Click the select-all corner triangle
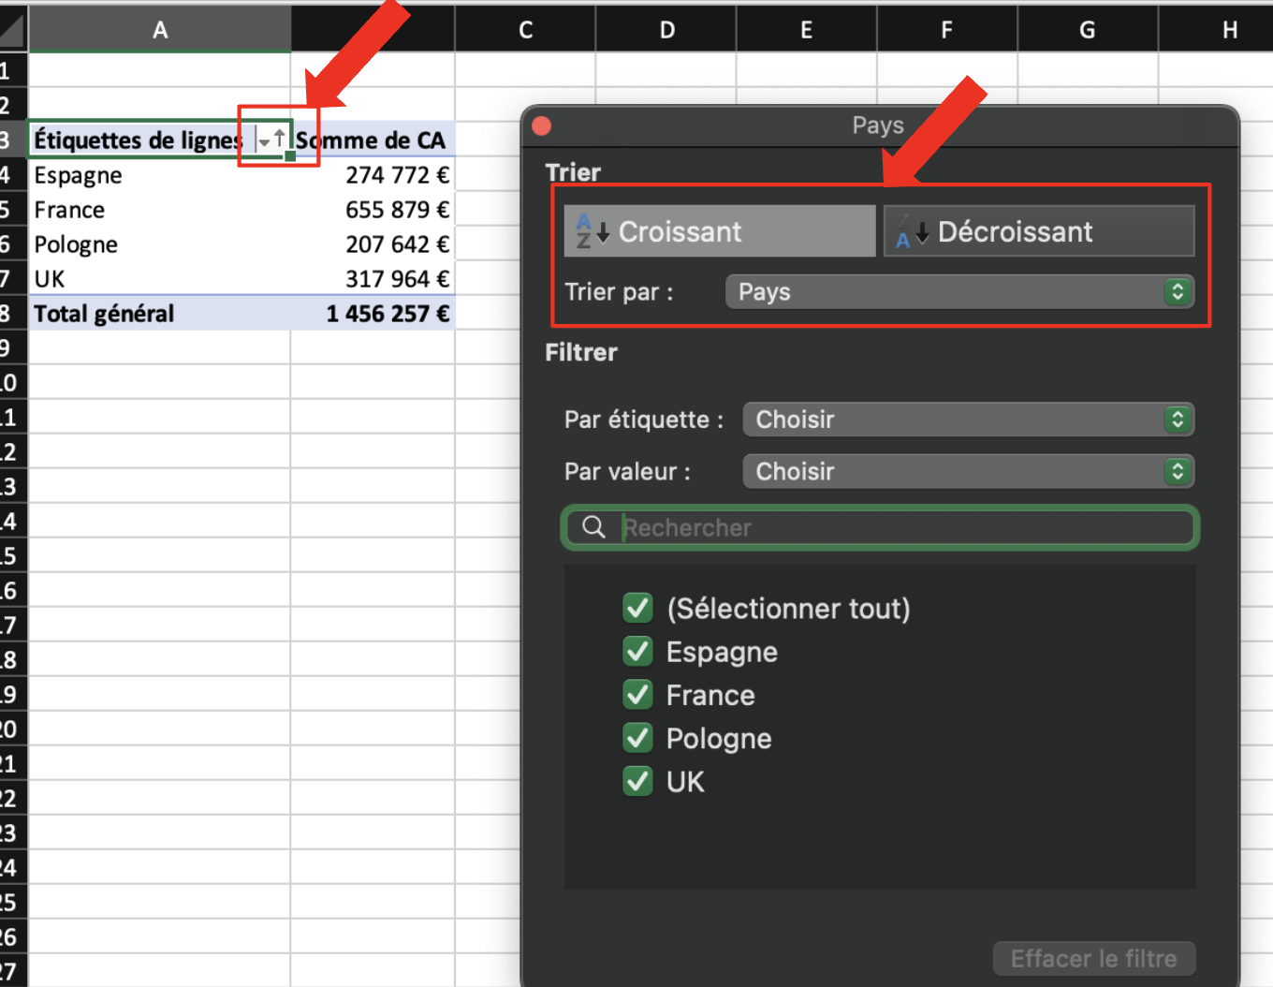 tap(12, 30)
